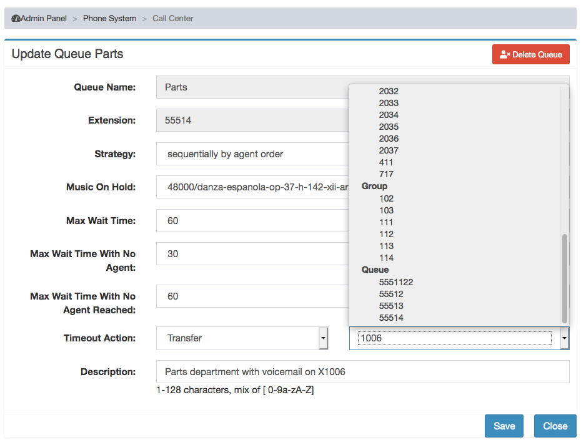581x440 pixels.
Task: Click the Close button
Action: [555, 426]
